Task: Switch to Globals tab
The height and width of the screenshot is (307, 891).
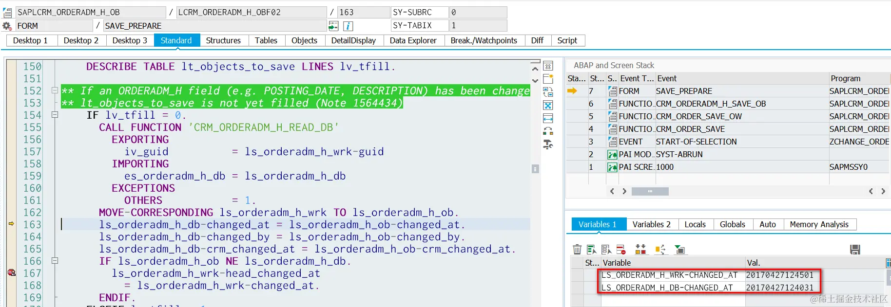Action: click(733, 224)
